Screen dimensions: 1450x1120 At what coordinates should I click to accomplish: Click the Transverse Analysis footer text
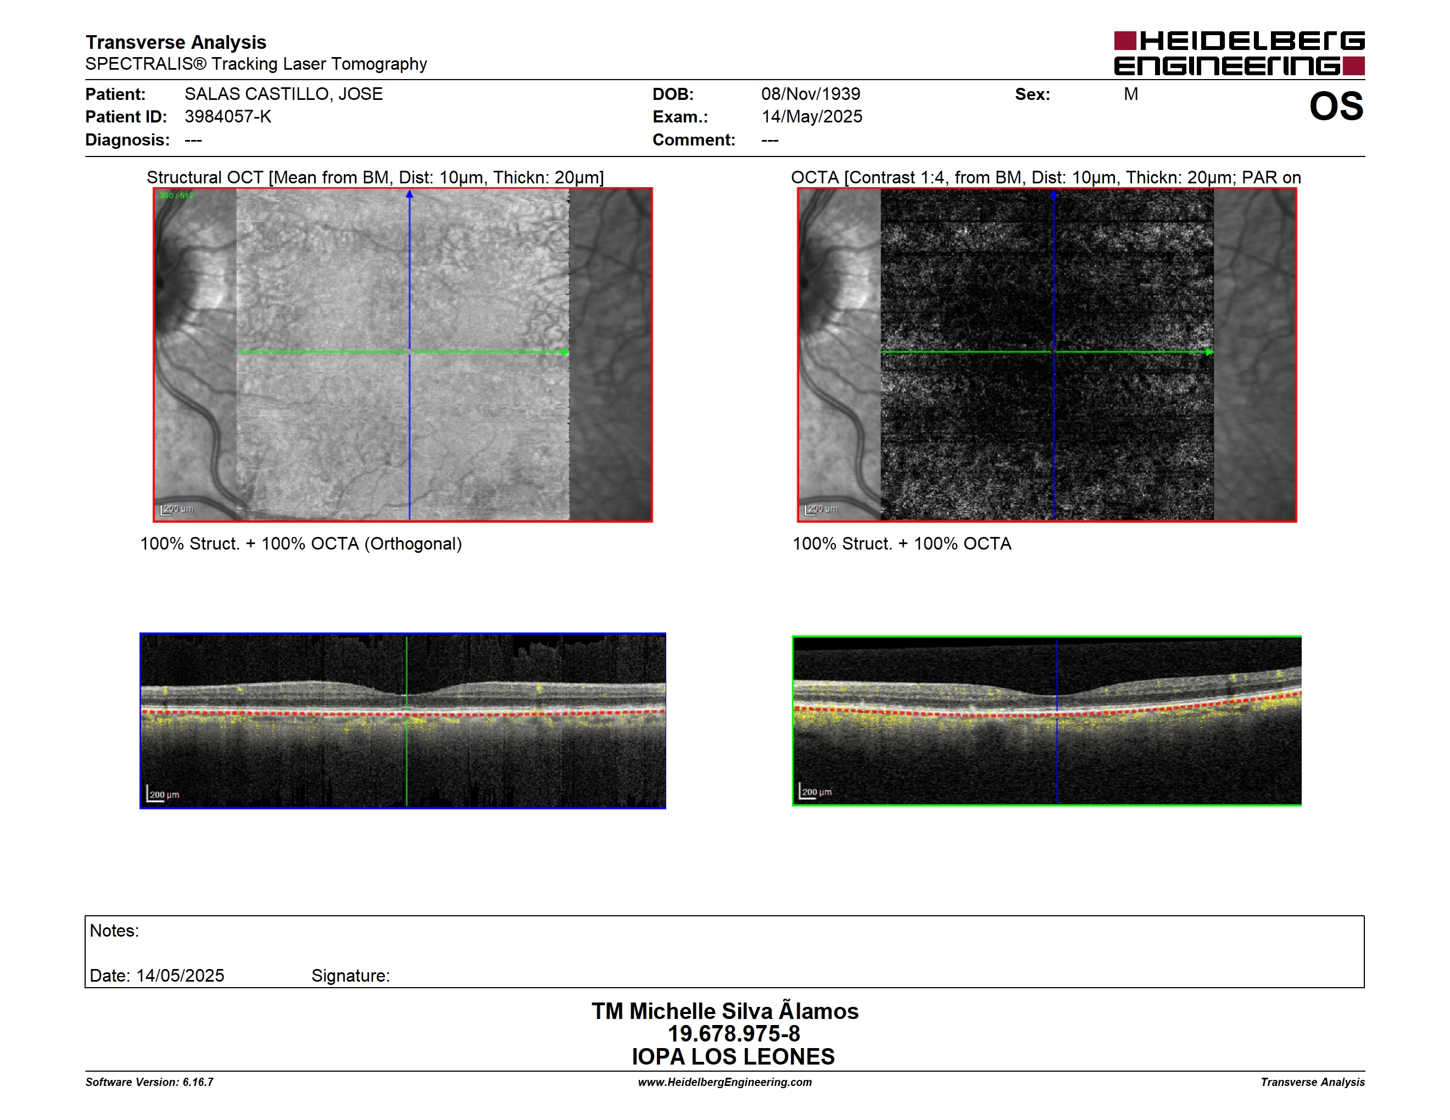pyautogui.click(x=1313, y=1082)
